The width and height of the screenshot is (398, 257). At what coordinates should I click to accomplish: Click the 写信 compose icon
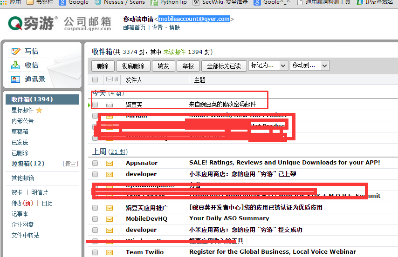click(x=16, y=52)
